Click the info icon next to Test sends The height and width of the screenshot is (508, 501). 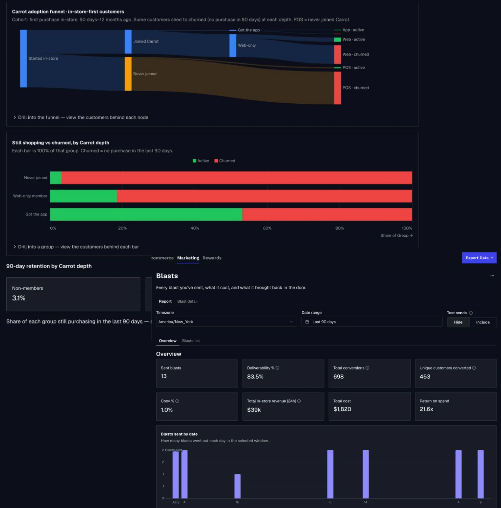(471, 313)
